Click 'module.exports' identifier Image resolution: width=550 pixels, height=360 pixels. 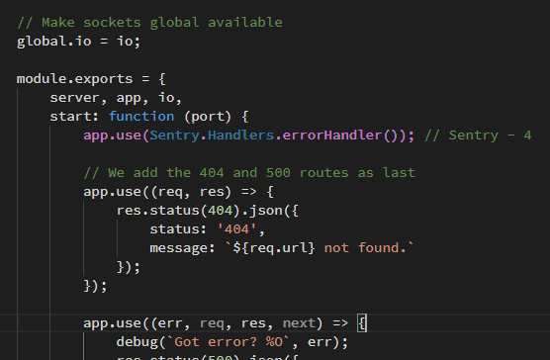tap(75, 79)
